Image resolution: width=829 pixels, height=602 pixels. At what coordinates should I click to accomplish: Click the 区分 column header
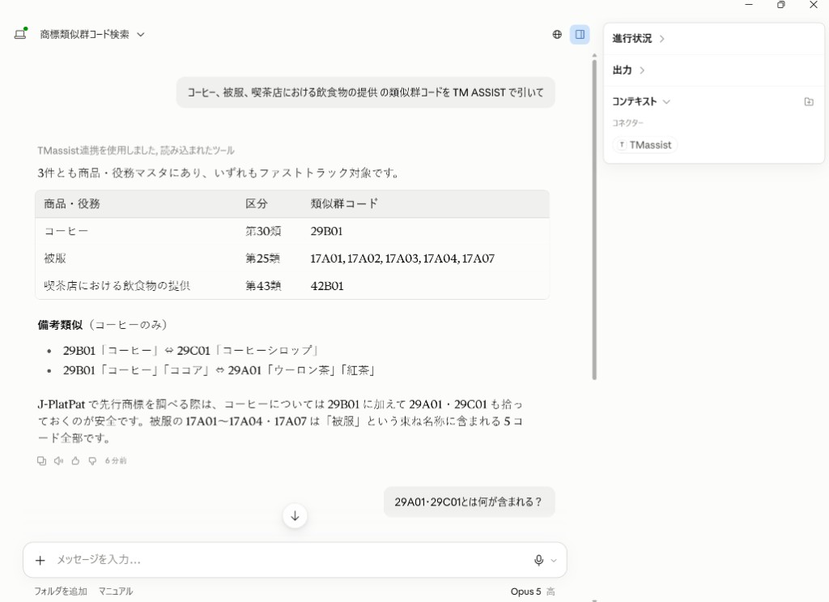pos(257,203)
